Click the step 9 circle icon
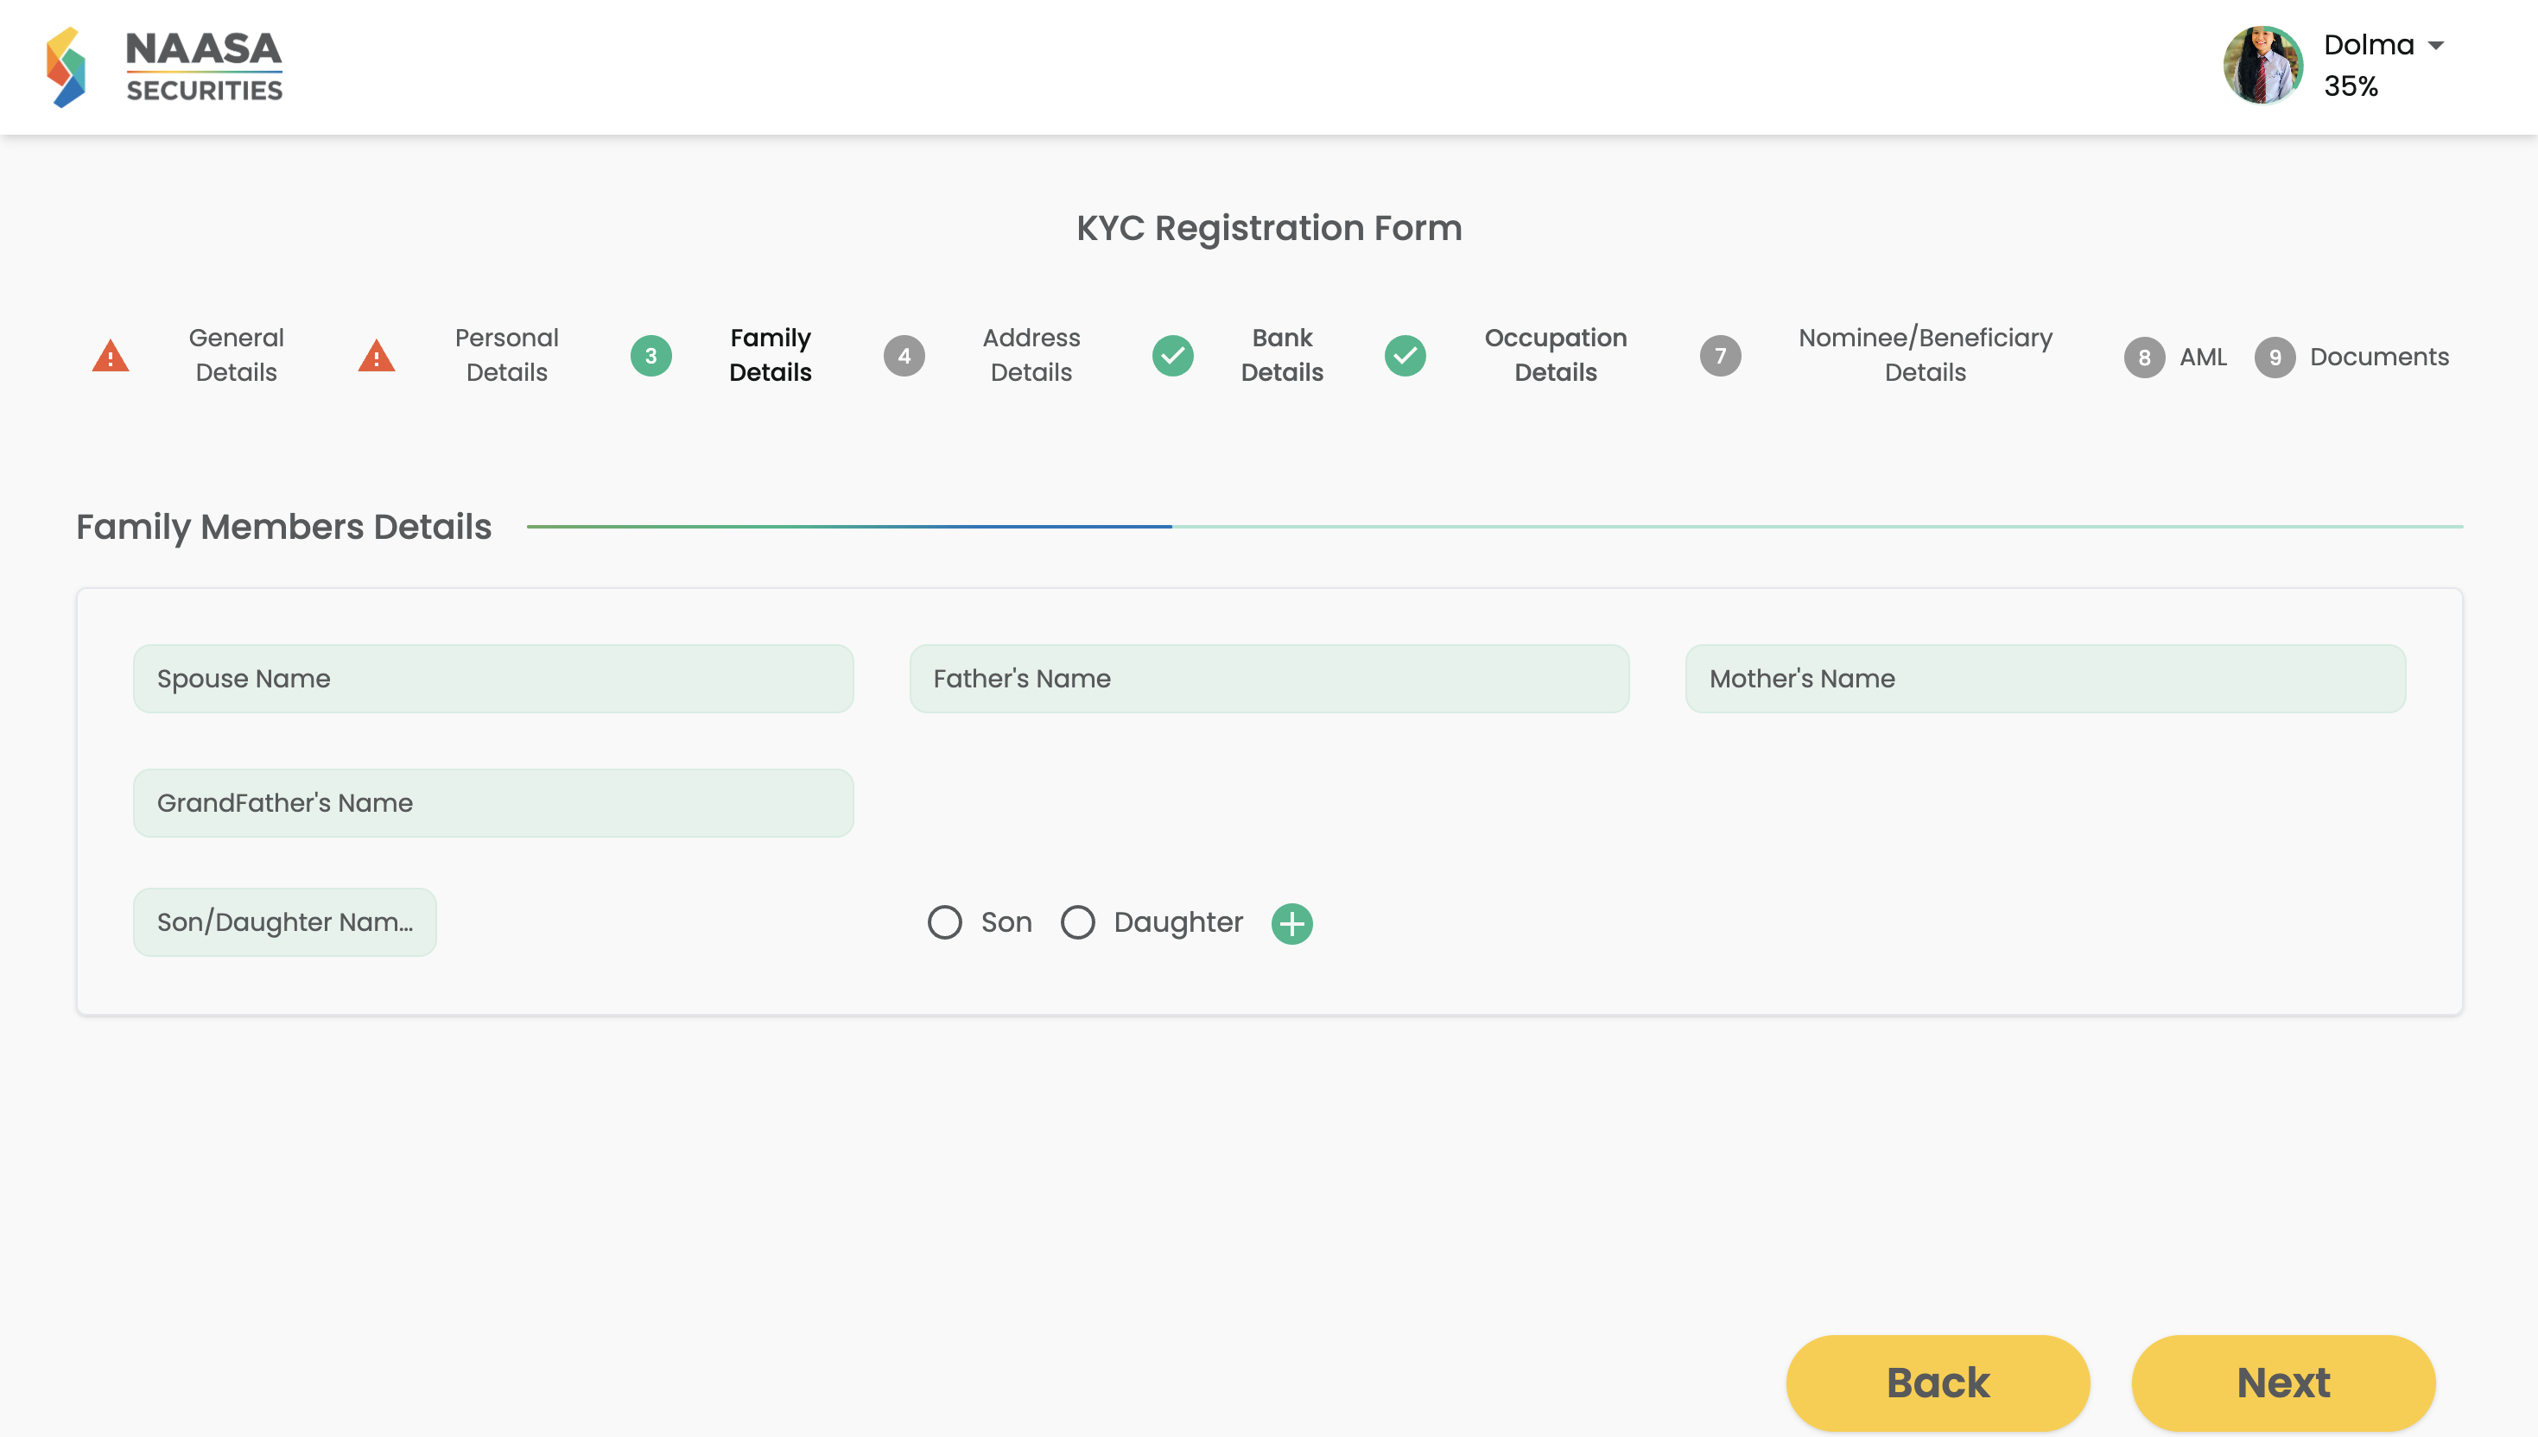The width and height of the screenshot is (2538, 1437). [x=2275, y=358]
